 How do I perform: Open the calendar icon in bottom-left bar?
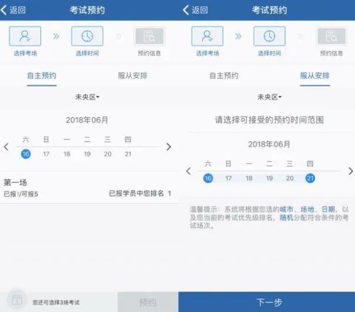[17, 300]
